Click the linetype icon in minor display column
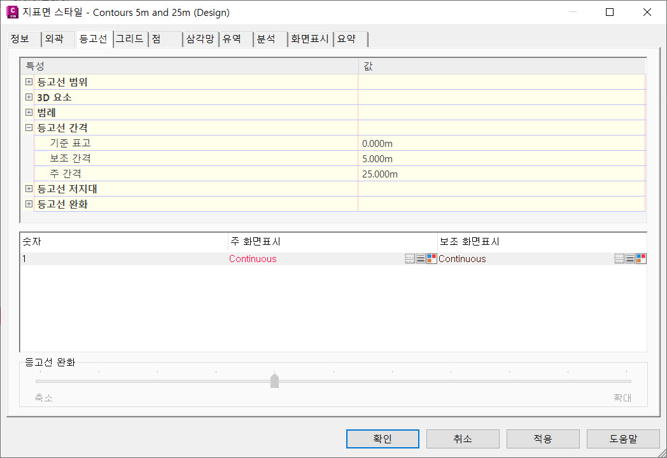Viewport: 667px width, 458px height. click(619, 259)
